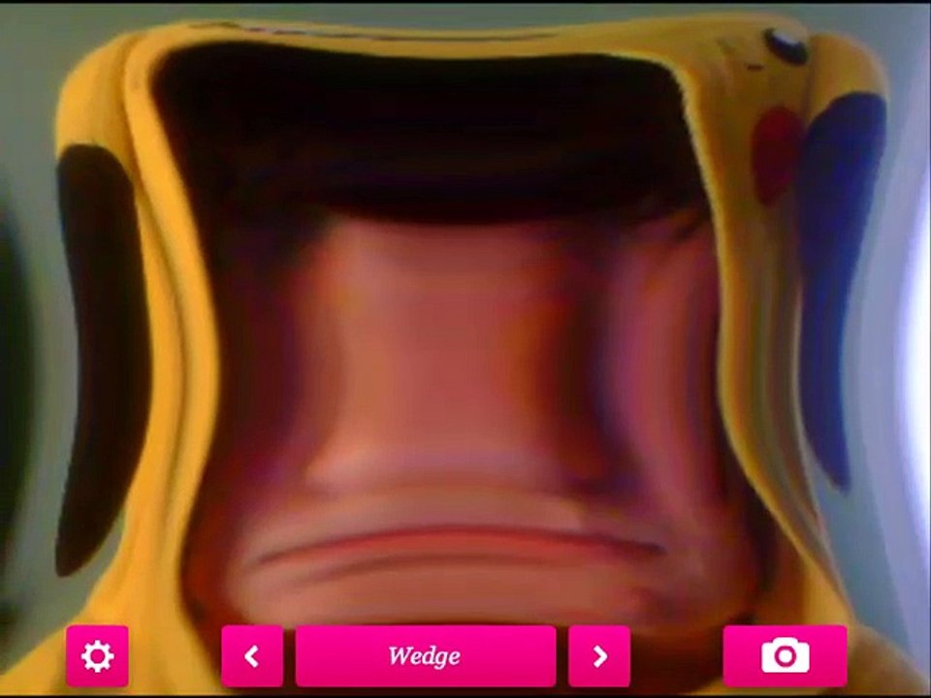
Task: Go to the next effect with right arrow
Action: tap(599, 656)
